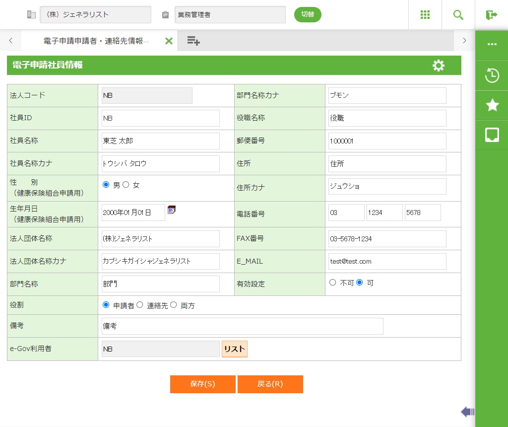The image size is (508, 427).
Task: Open settings gear in 電子申請社員情報 header
Action: 439,66
